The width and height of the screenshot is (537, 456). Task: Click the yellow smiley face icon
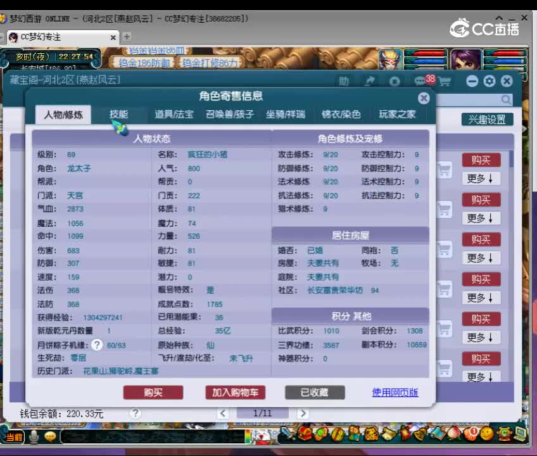click(x=487, y=434)
